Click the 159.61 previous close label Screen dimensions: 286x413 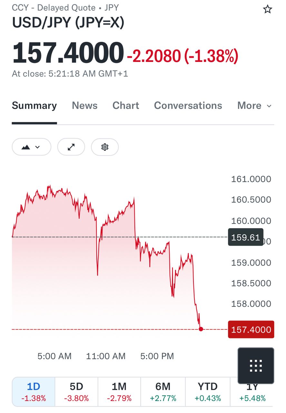(246, 237)
